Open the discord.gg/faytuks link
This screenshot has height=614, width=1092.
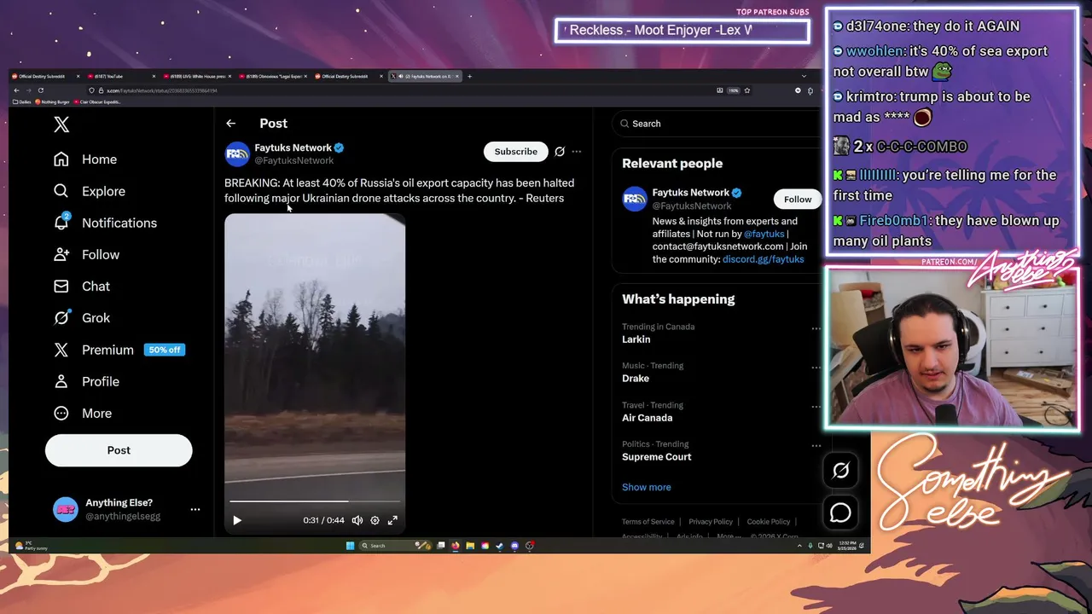(x=763, y=259)
